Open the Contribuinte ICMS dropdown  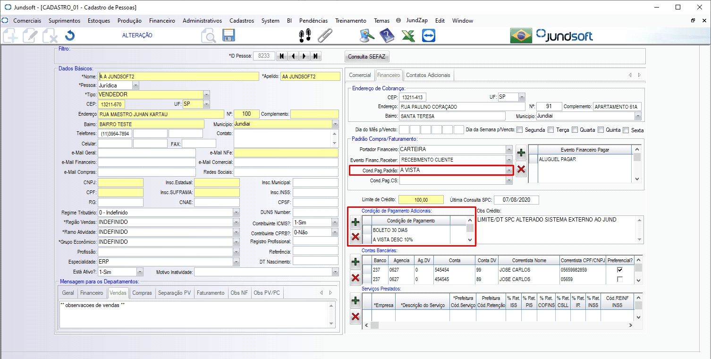(x=335, y=222)
